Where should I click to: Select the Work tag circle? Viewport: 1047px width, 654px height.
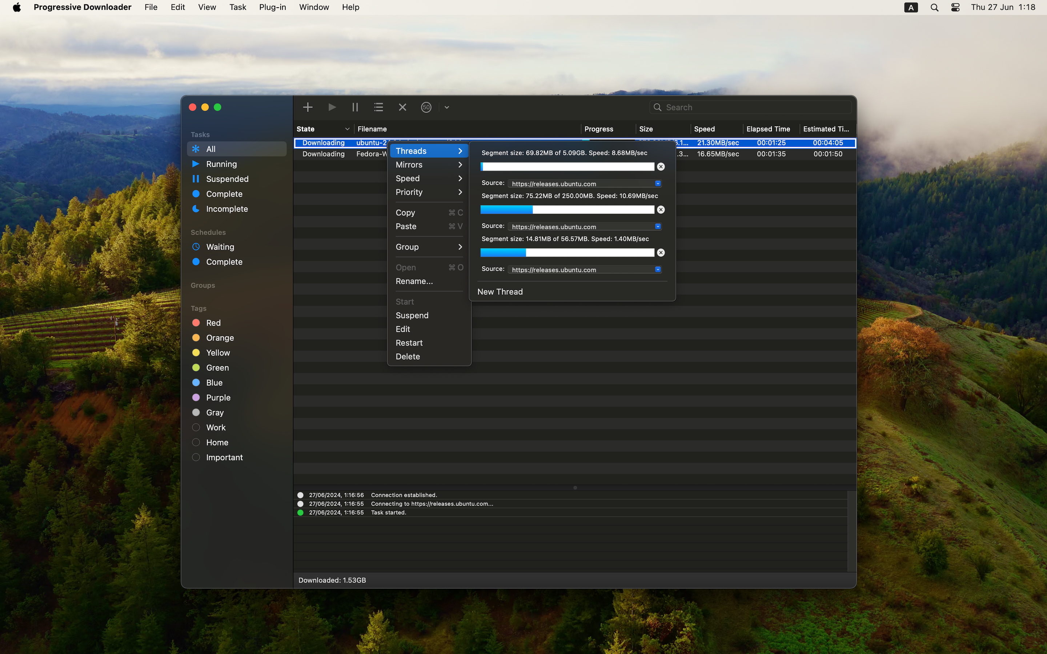pos(196,427)
